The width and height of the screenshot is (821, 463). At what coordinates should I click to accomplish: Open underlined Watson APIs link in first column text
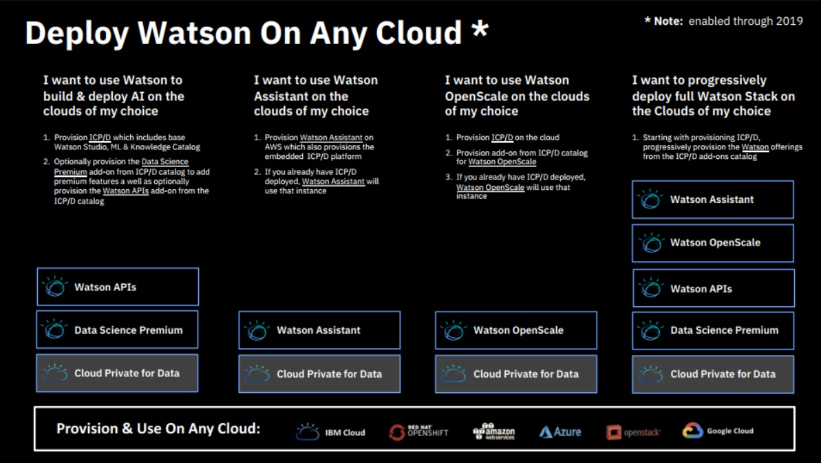(125, 191)
